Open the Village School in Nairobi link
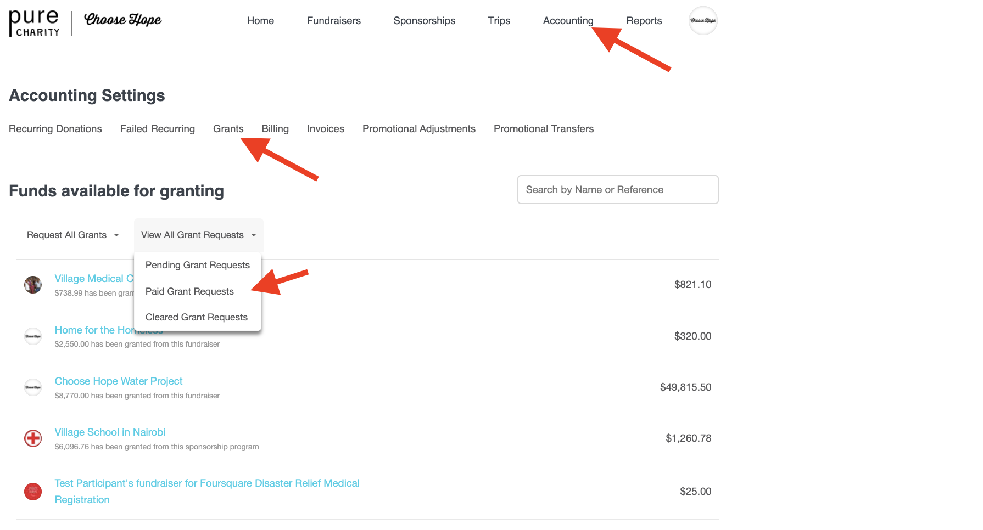Screen dimensions: 983x530 click(110, 432)
